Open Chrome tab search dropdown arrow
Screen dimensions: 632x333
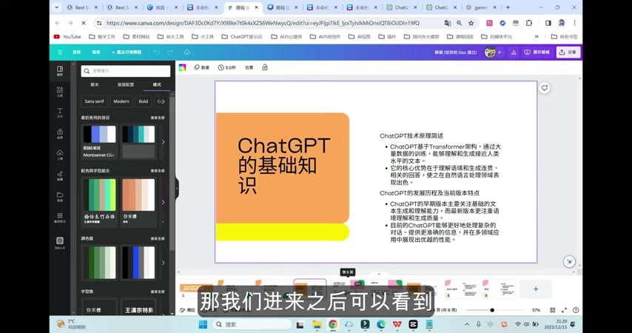[57, 7]
